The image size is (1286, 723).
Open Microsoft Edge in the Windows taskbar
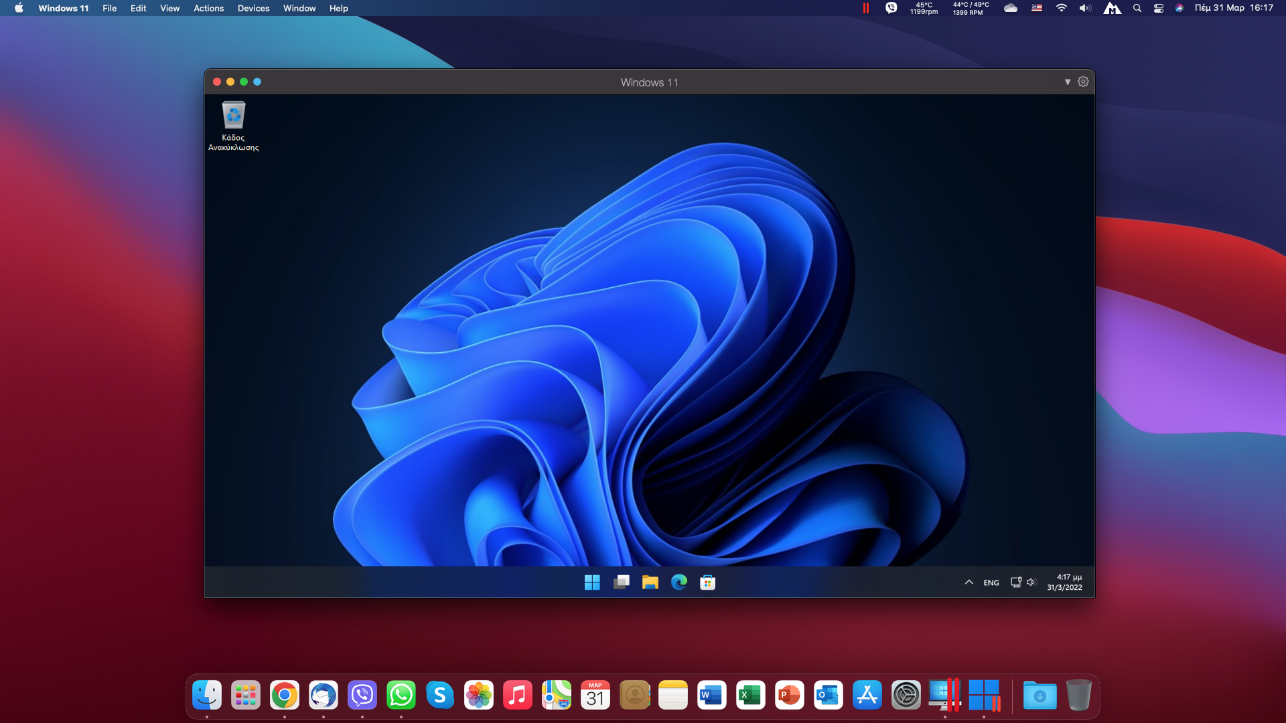click(678, 582)
